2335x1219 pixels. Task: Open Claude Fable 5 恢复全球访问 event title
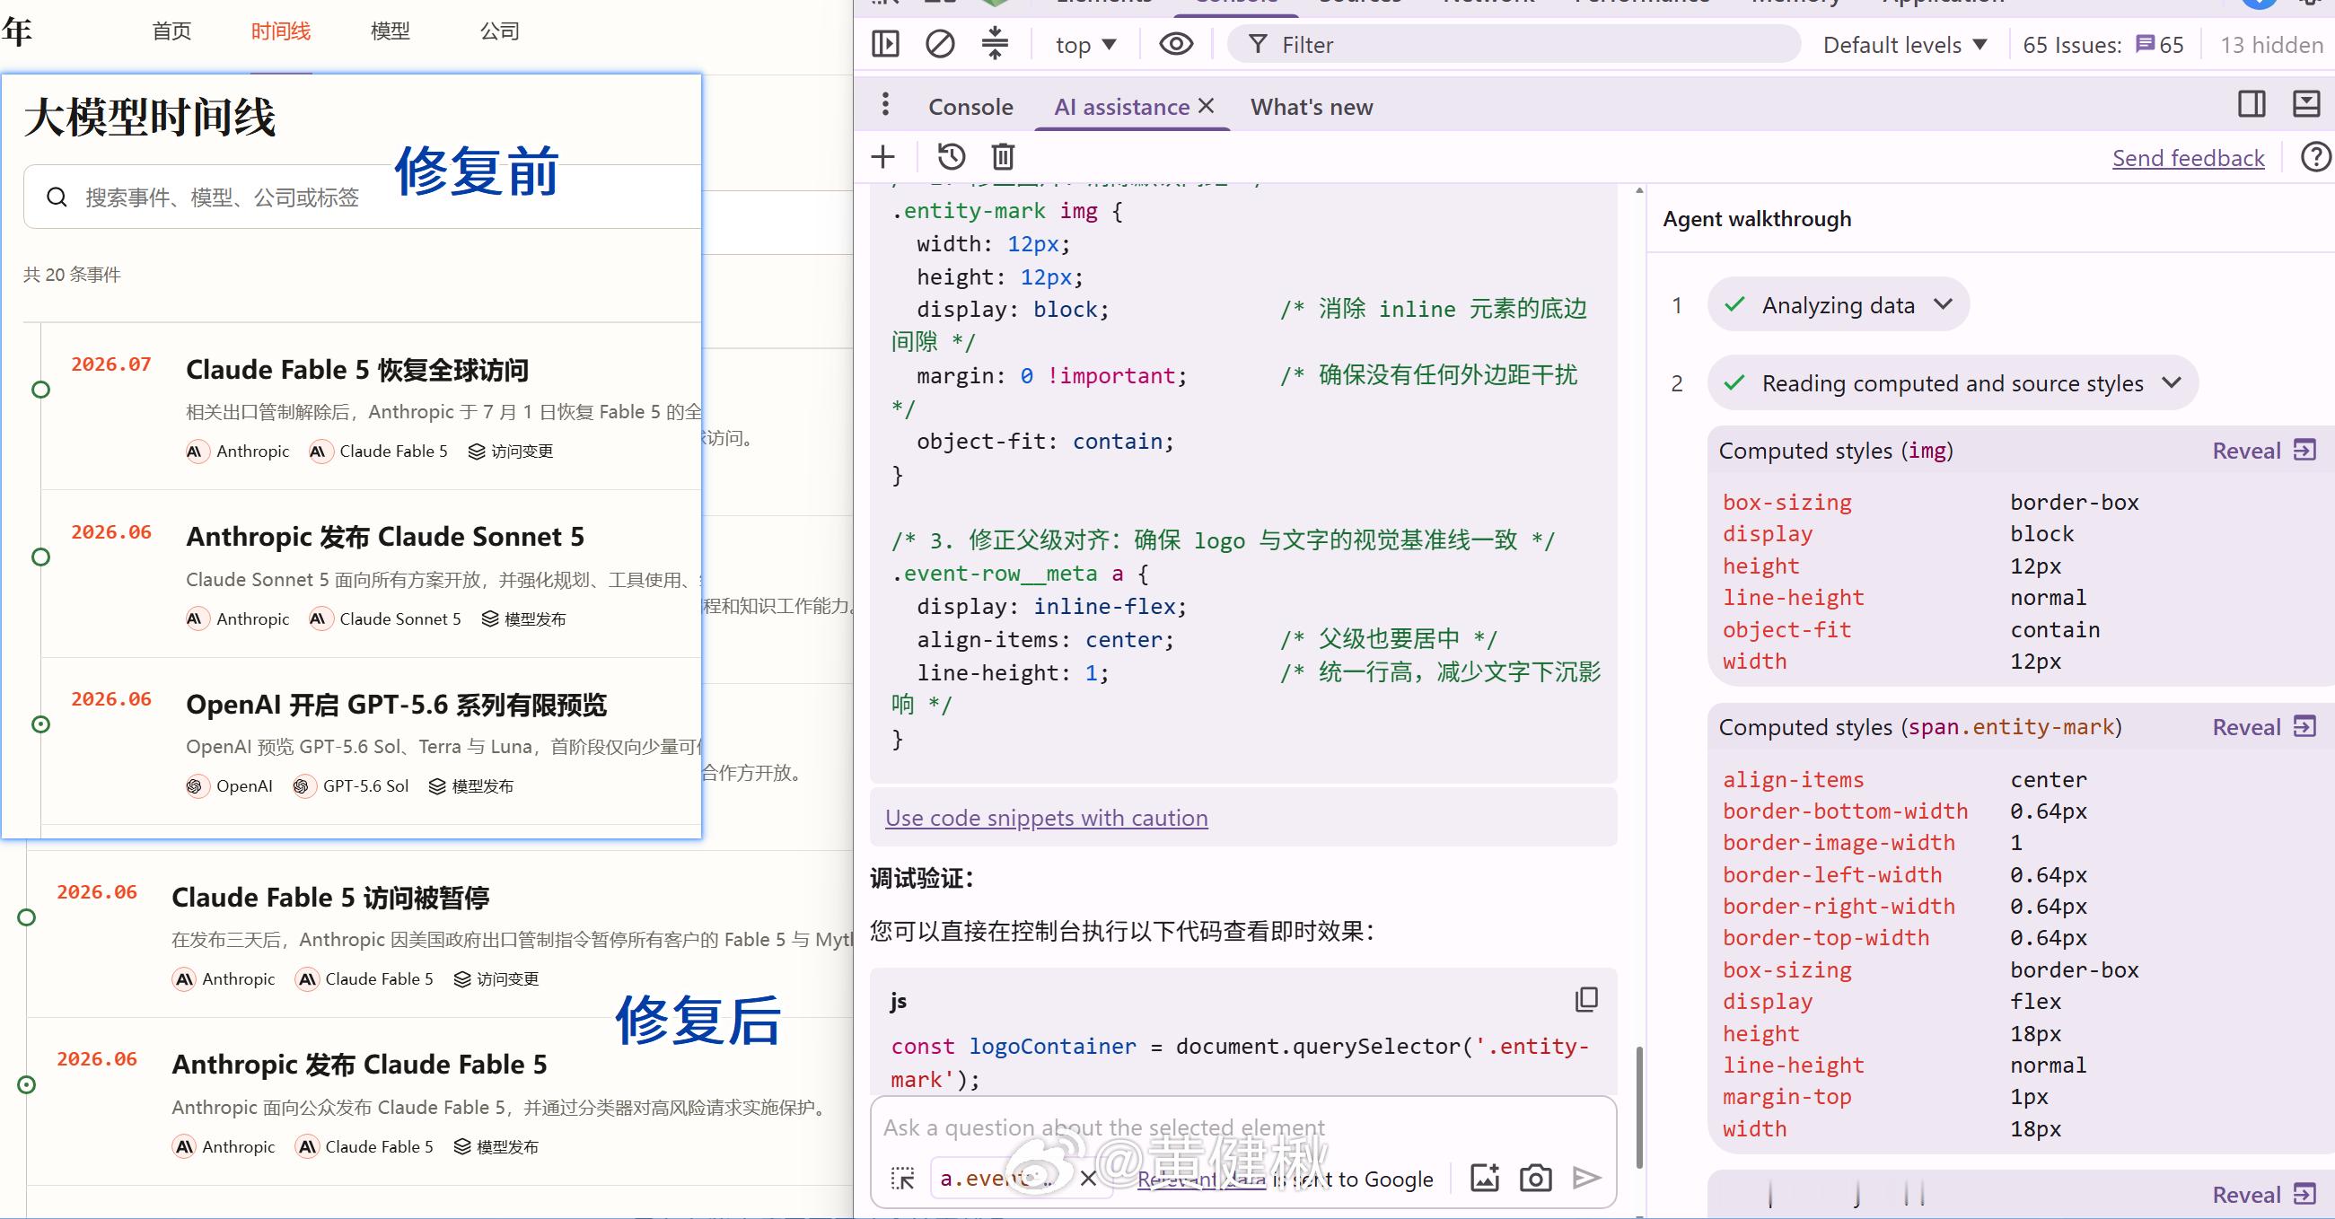click(x=356, y=370)
